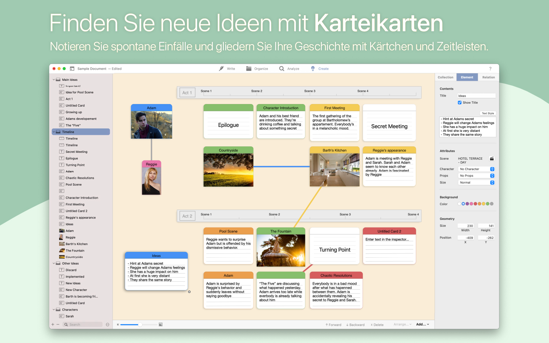Switch to the Relation tab

click(488, 77)
